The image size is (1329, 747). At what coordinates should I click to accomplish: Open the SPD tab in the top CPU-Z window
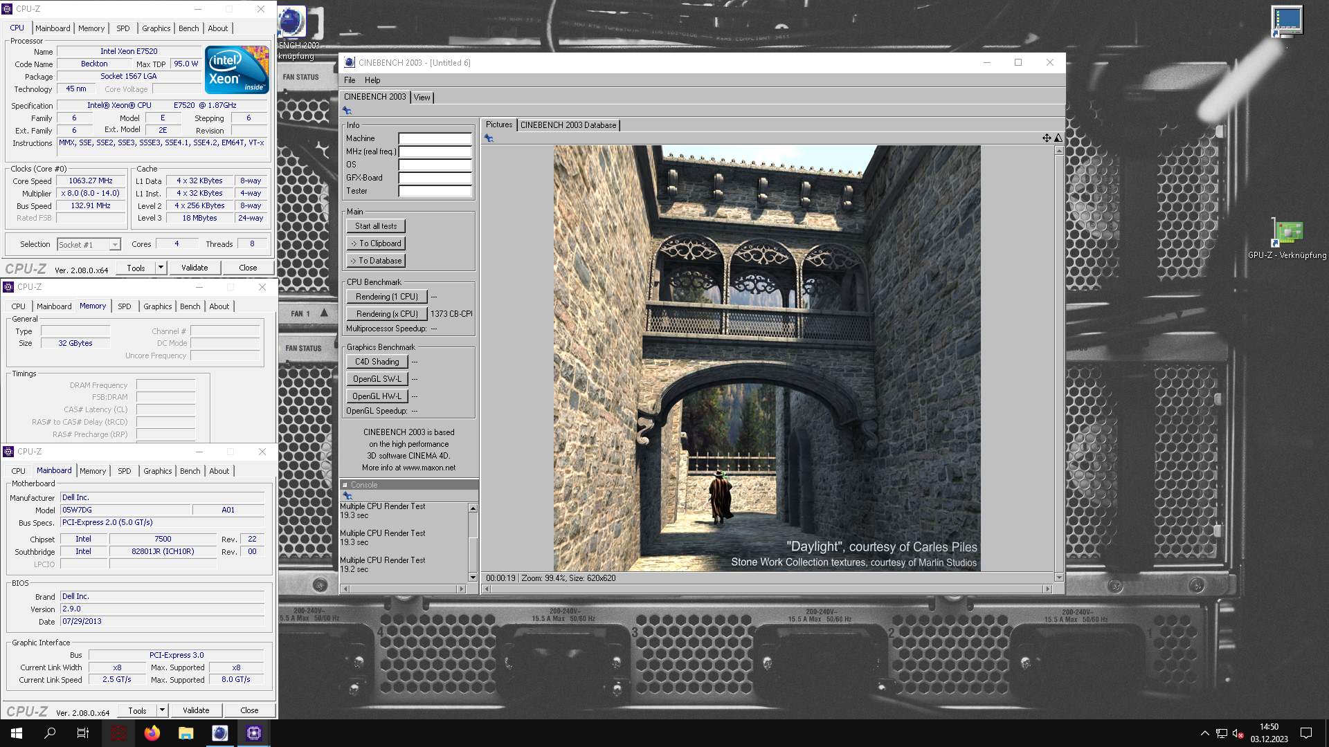coord(123,28)
